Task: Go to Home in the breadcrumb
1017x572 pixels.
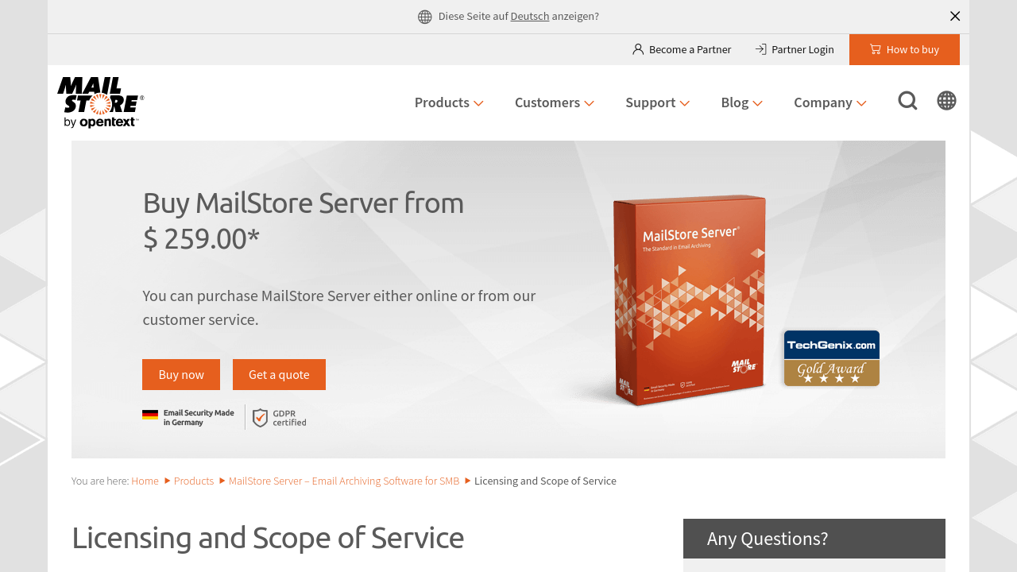Action: [145, 481]
